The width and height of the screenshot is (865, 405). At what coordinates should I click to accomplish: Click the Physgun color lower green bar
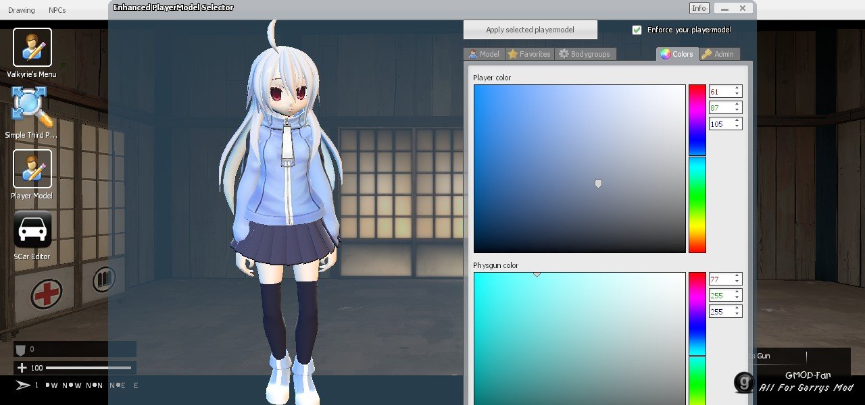697,381
